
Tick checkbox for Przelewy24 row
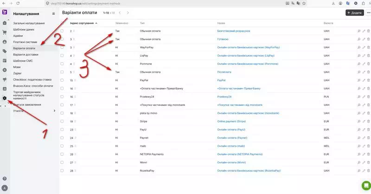click(62, 97)
